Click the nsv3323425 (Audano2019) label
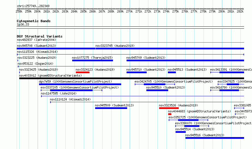This screenshot has height=149, width=252. point(39,70)
